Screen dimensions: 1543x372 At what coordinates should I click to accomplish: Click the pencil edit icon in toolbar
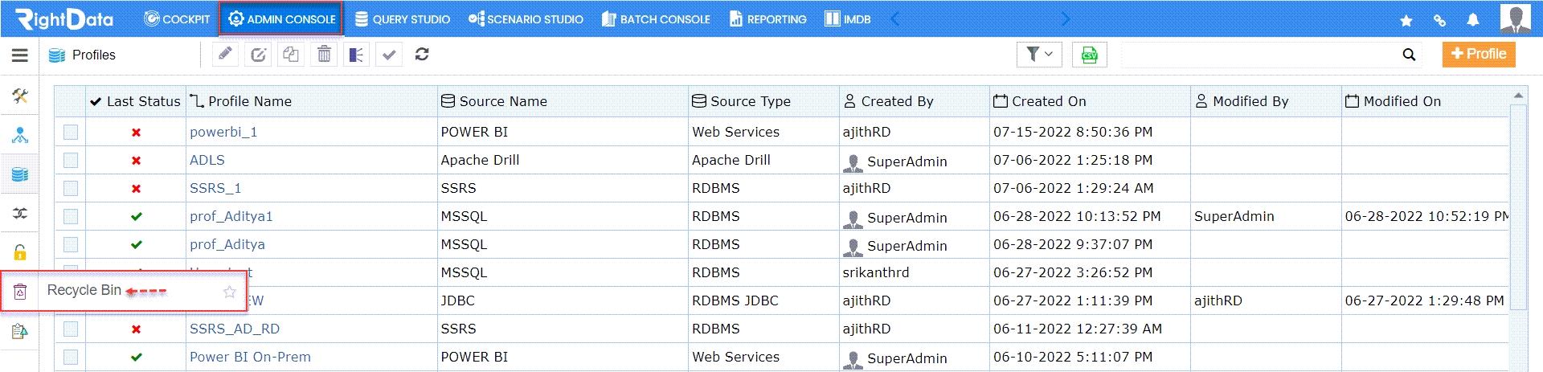click(225, 55)
